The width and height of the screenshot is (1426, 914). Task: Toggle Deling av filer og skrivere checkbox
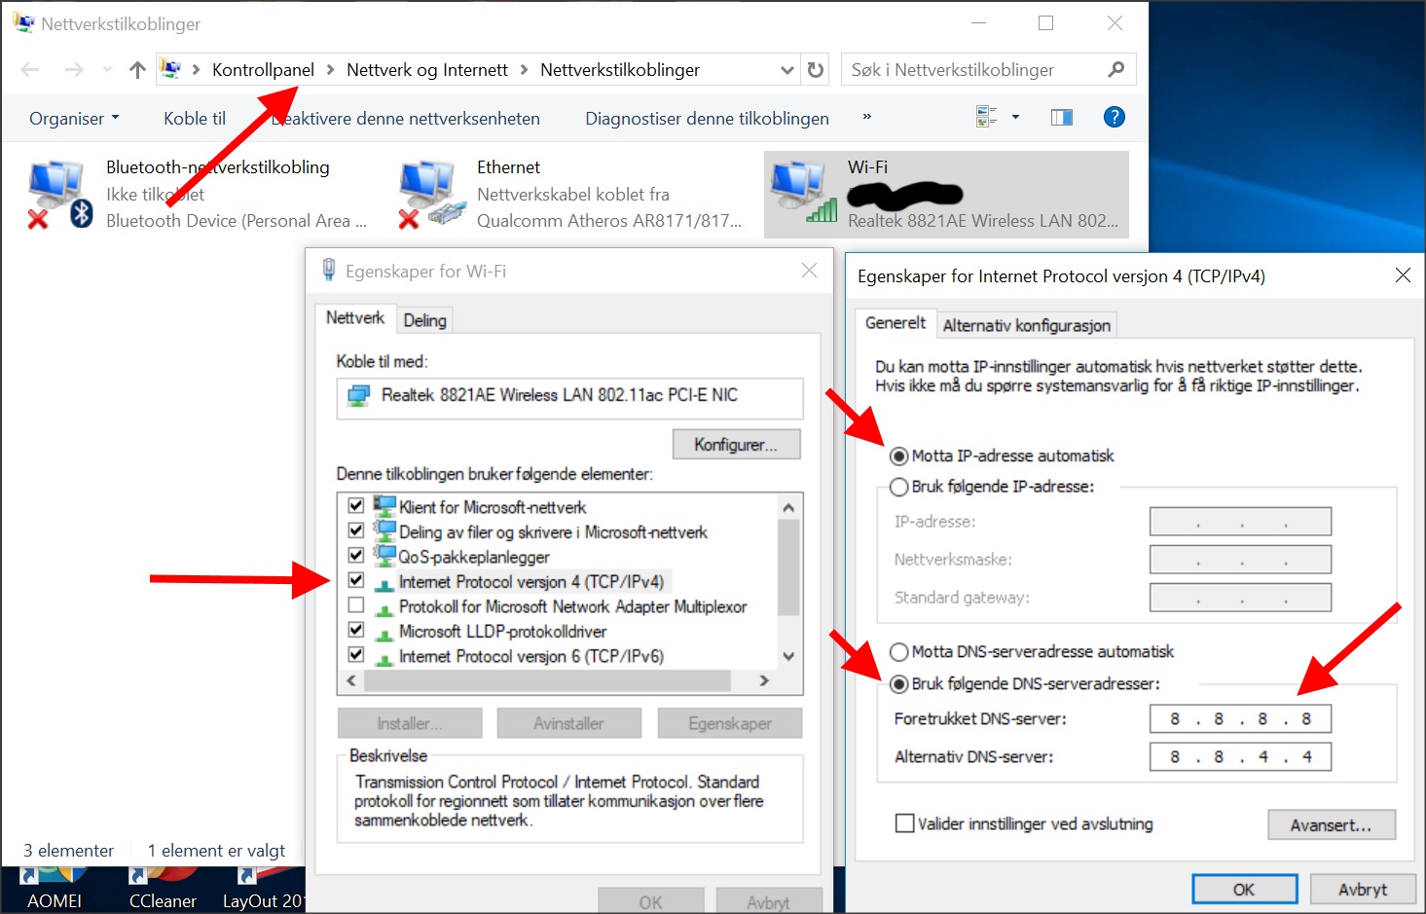(x=356, y=531)
